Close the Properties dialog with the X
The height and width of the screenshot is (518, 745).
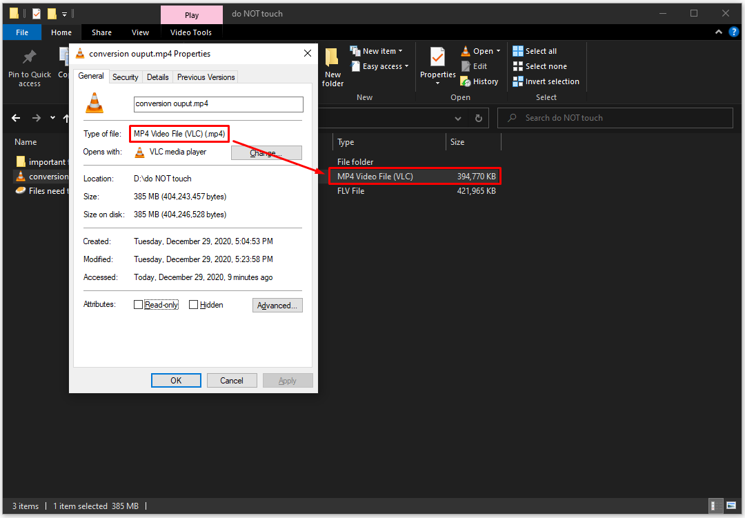click(x=308, y=53)
